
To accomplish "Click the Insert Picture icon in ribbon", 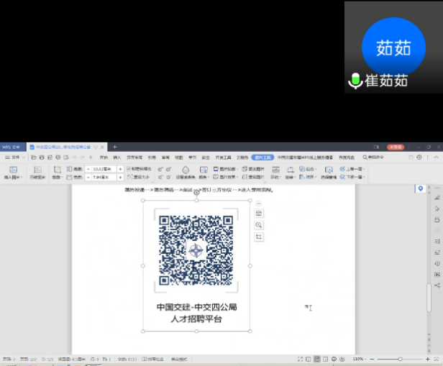I will pos(14,170).
